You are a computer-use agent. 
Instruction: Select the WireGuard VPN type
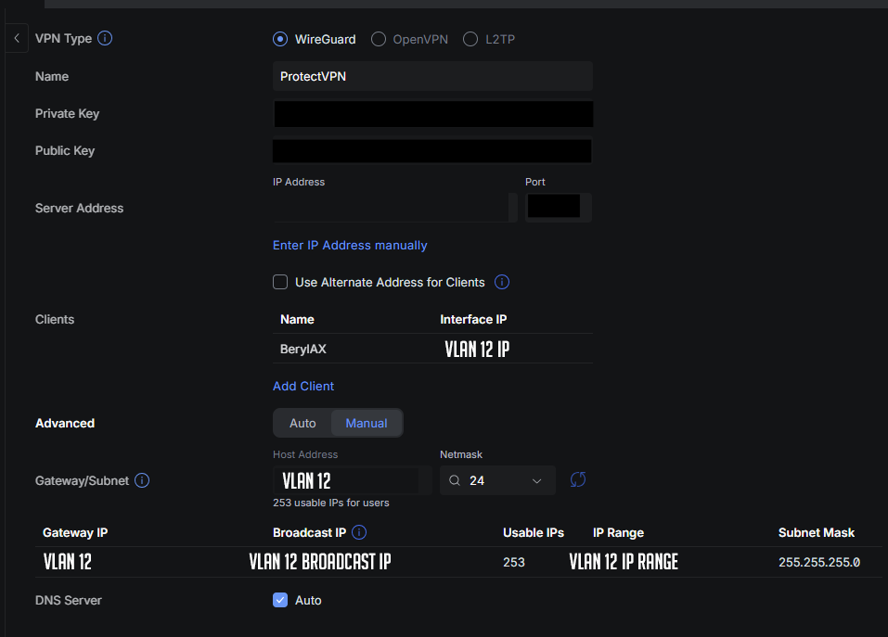click(x=280, y=39)
